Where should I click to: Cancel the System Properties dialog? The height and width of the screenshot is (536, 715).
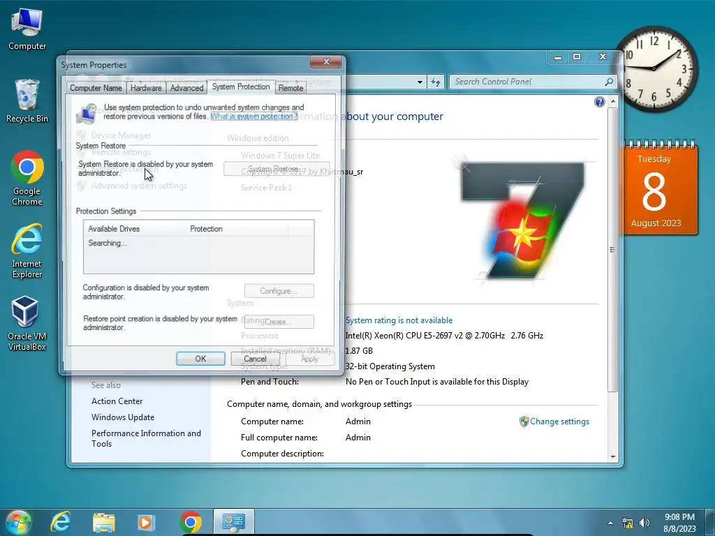point(255,359)
